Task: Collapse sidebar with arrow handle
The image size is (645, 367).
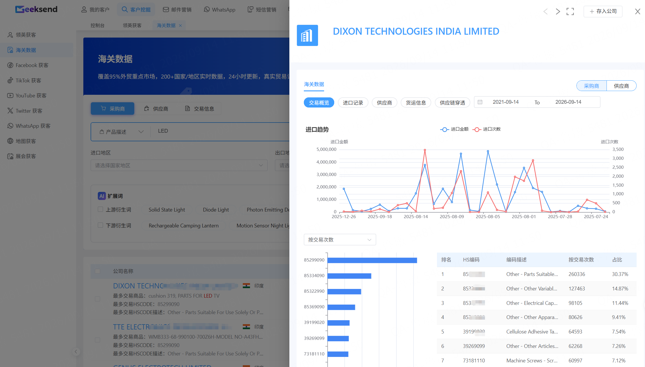Action: 76,352
